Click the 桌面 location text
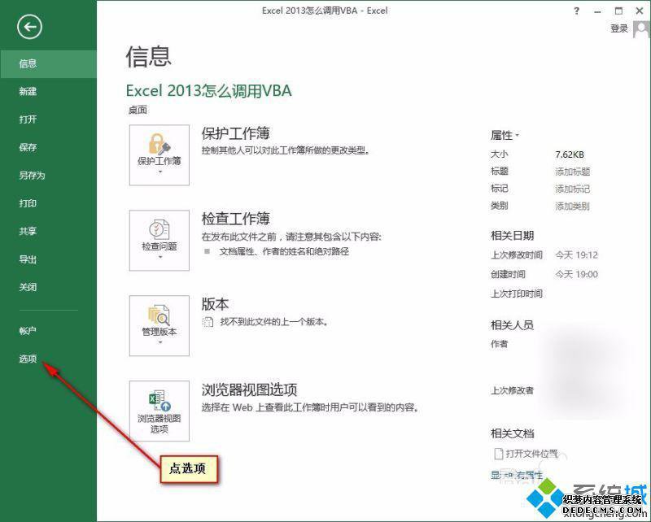The width and height of the screenshot is (651, 522). click(x=138, y=110)
